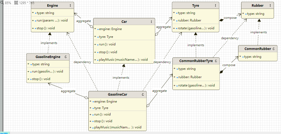This screenshot has height=134, width=281.
Task: Select the run(param: ...) method in Engine
Action: (x=51, y=20)
